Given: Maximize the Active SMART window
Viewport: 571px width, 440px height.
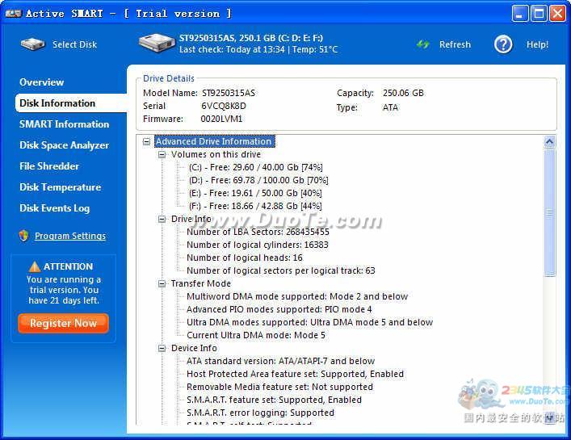Looking at the screenshot, I should (x=539, y=14).
